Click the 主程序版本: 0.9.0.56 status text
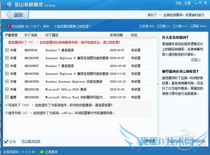The image size is (210, 155). pyautogui.click(x=19, y=152)
